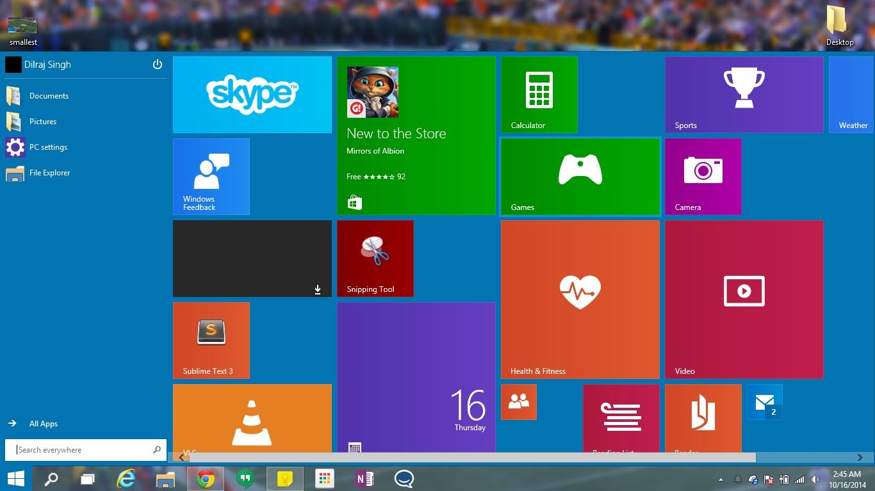This screenshot has height=491, width=875.
Task: Expand the All Apps list
Action: pos(43,424)
